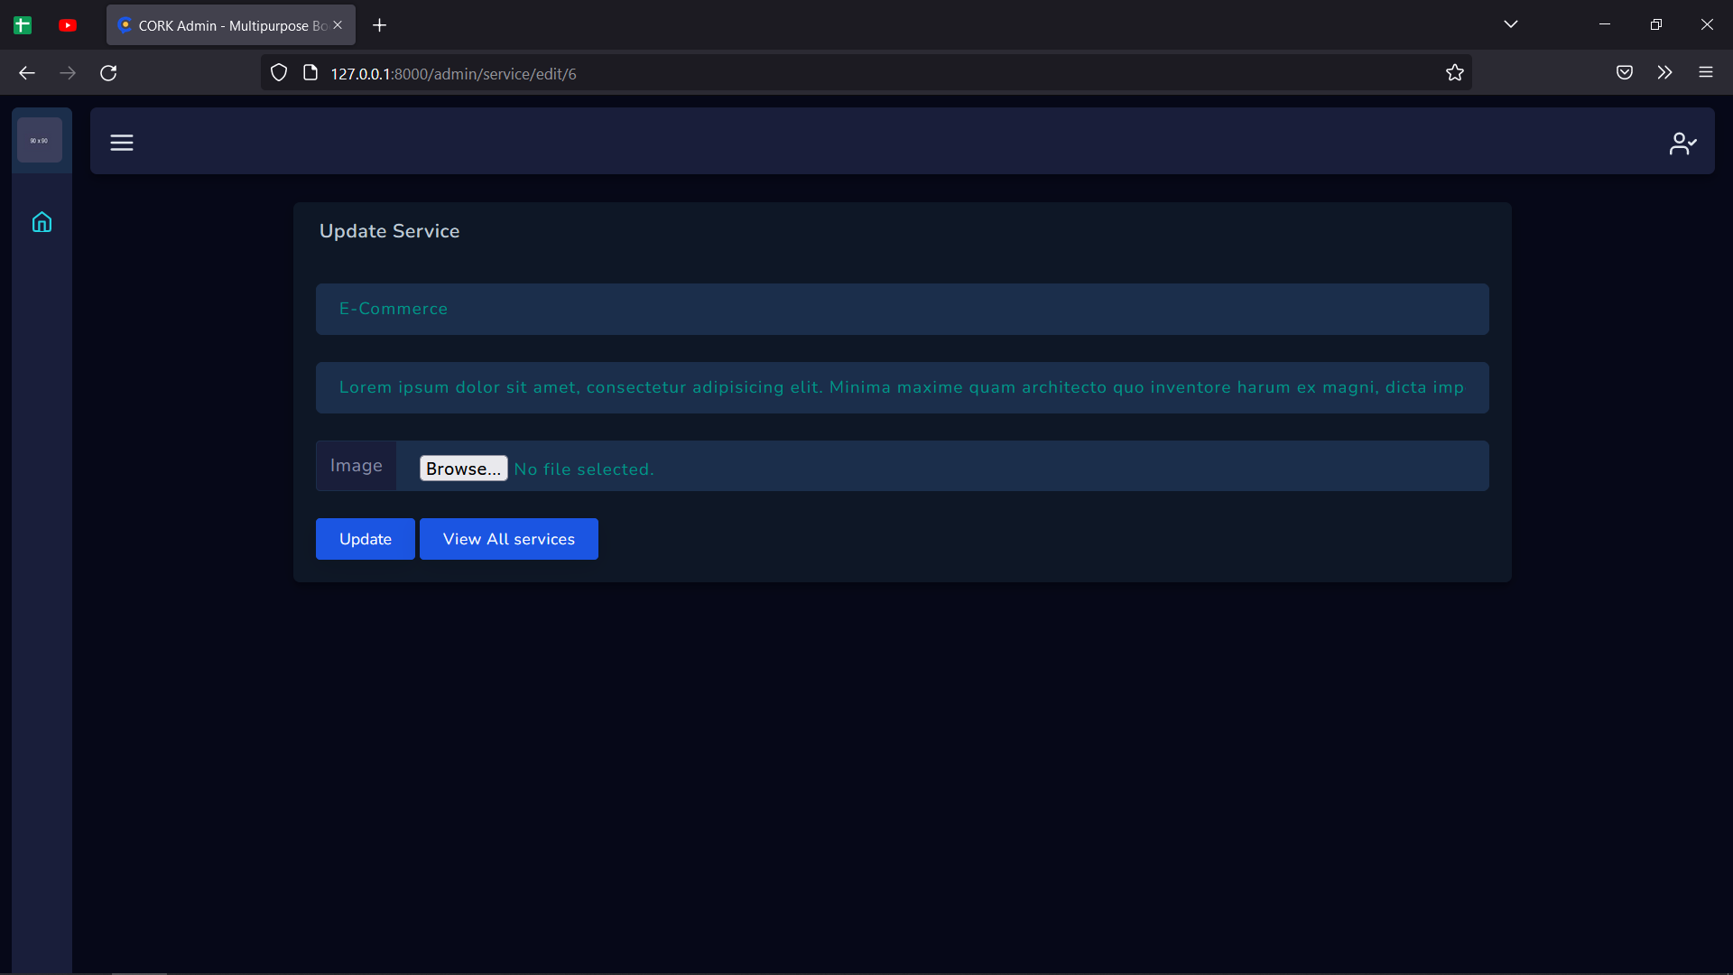The height and width of the screenshot is (975, 1733).
Task: Switch to the green pinned tab
Action: point(23,25)
